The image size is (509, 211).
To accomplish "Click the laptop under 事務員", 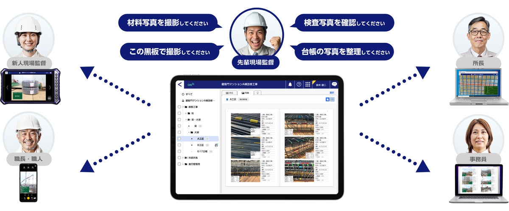I will 478,184.
